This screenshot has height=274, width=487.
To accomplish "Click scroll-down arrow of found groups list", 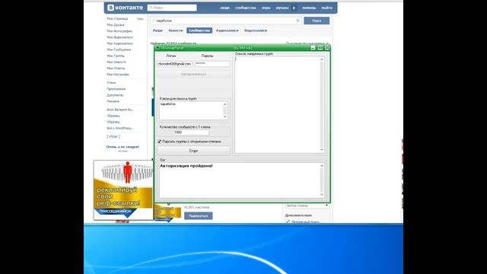I will point(322,150).
